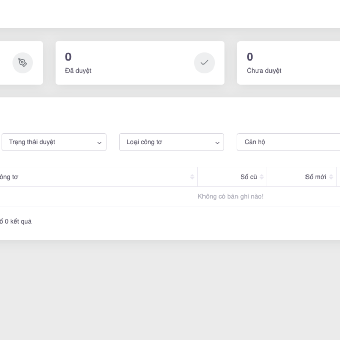This screenshot has width=340, height=340.
Task: Sort the table by the Số mới column header
Action: click(x=315, y=177)
